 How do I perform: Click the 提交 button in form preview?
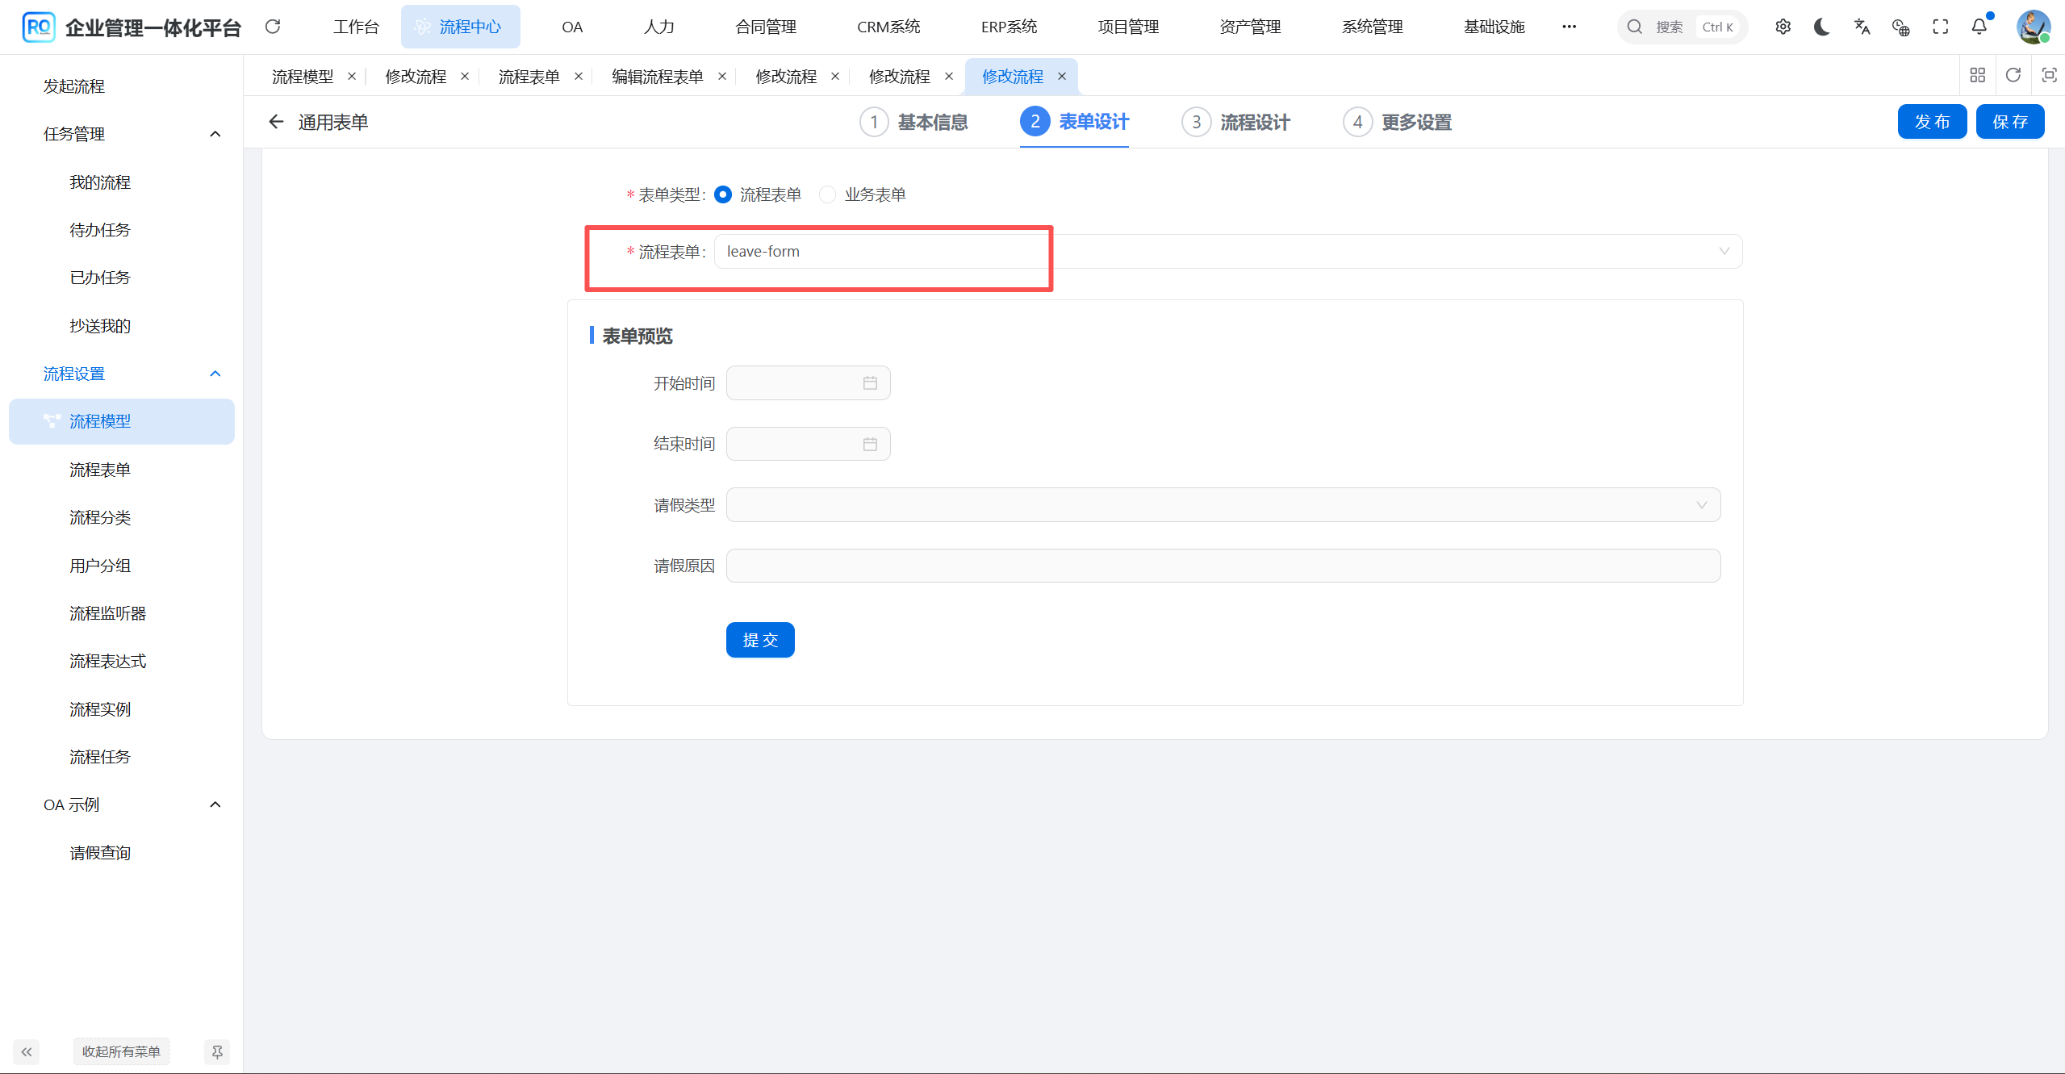[759, 639]
